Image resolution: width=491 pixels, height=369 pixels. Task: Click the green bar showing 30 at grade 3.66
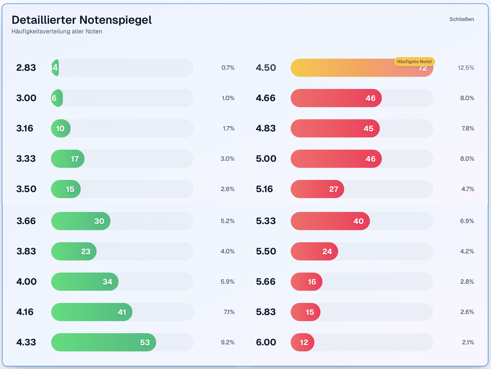click(81, 221)
